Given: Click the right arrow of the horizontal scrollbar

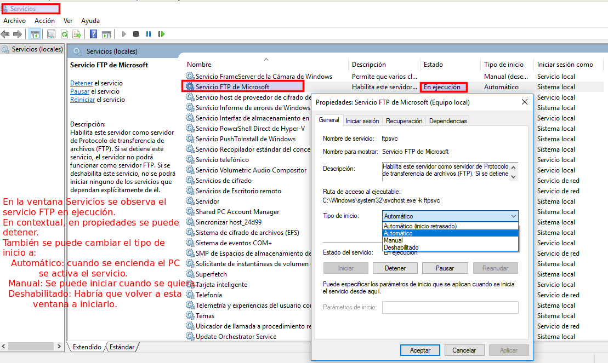Looking at the screenshot, I should pyautogui.click(x=59, y=346).
